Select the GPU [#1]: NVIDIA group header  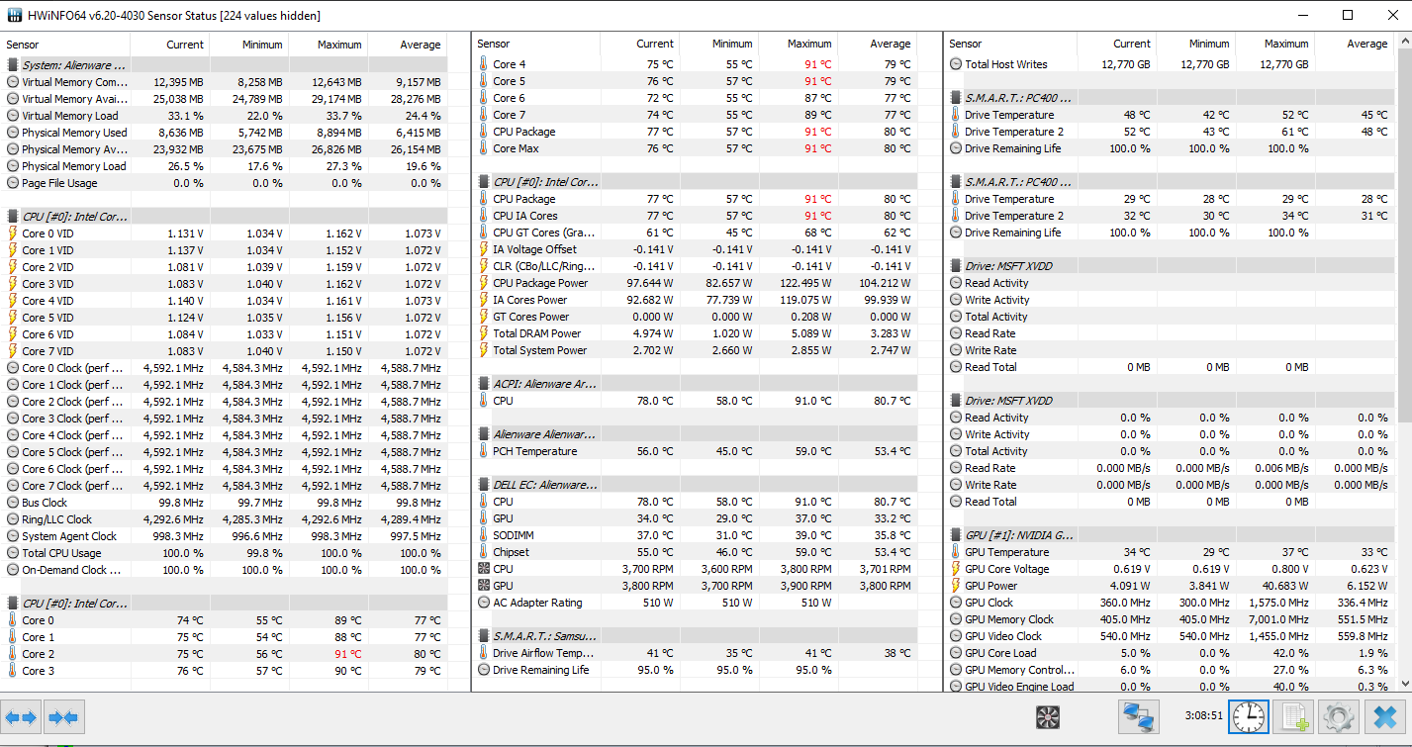point(1018,535)
